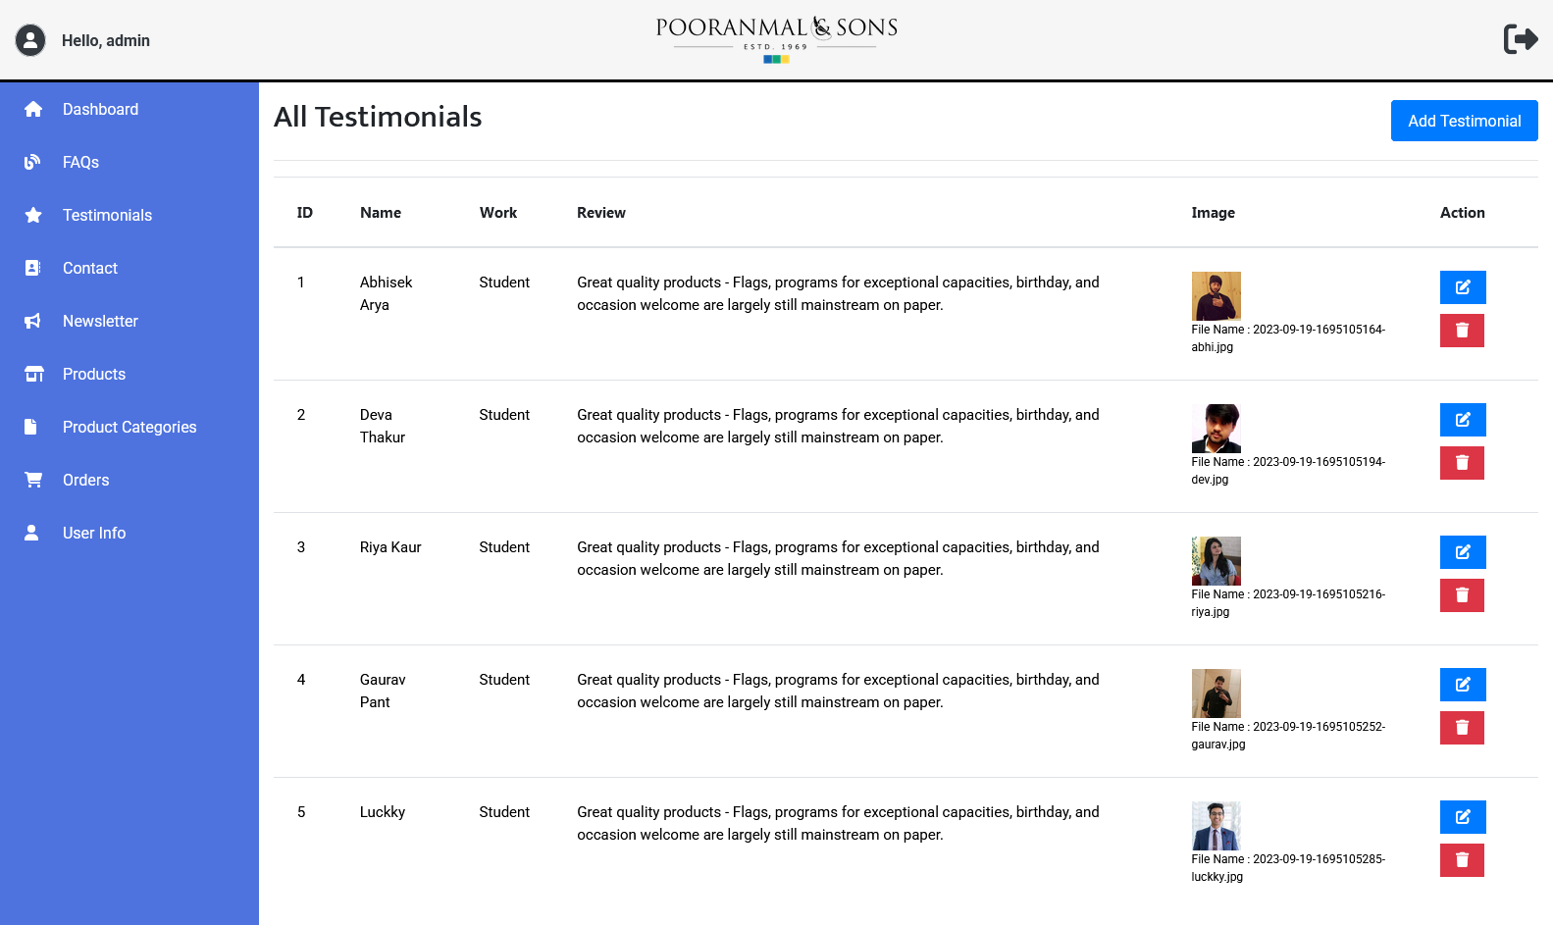Click the Pooranmal & Sons logo

click(x=776, y=39)
